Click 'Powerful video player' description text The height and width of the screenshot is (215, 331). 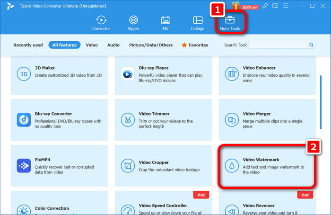(x=170, y=78)
